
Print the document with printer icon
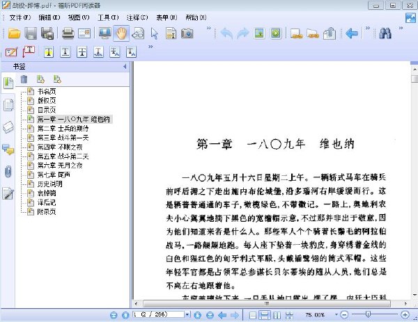(68, 33)
